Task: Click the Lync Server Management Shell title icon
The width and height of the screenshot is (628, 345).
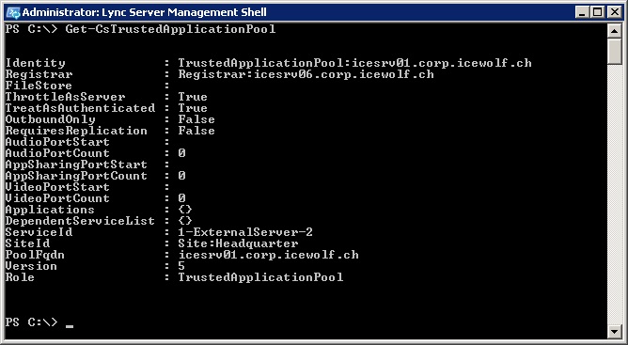Action: [x=13, y=12]
